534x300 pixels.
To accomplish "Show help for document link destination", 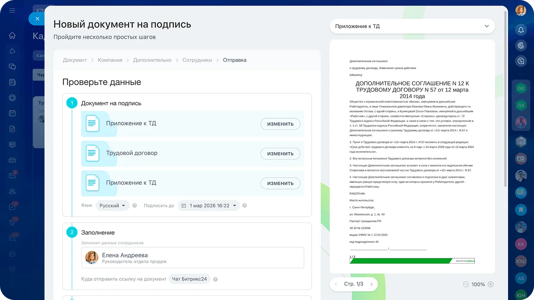I will [216, 279].
